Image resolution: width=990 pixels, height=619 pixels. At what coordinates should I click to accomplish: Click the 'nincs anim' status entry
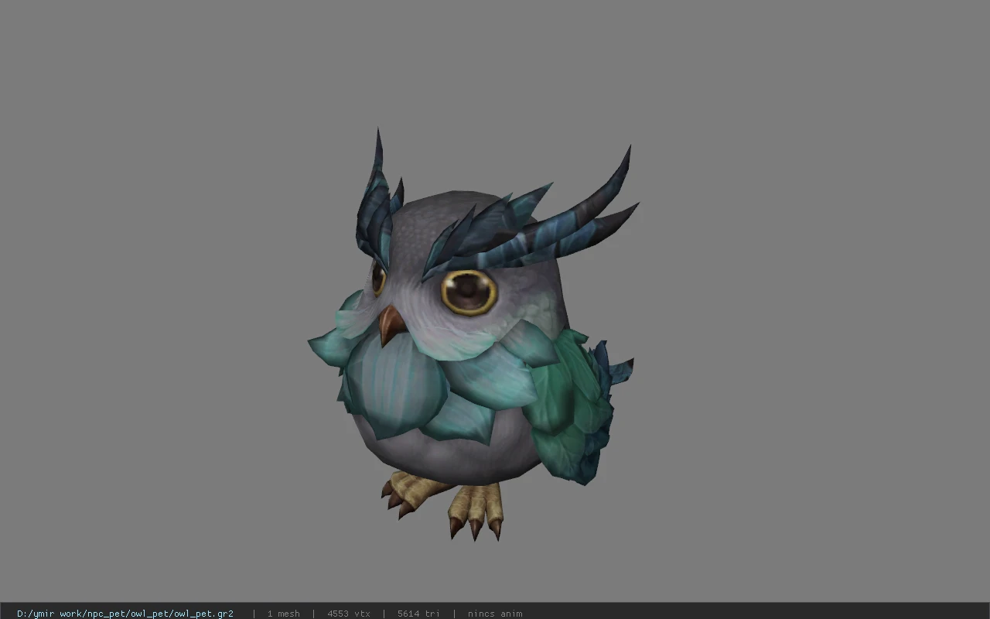point(495,614)
